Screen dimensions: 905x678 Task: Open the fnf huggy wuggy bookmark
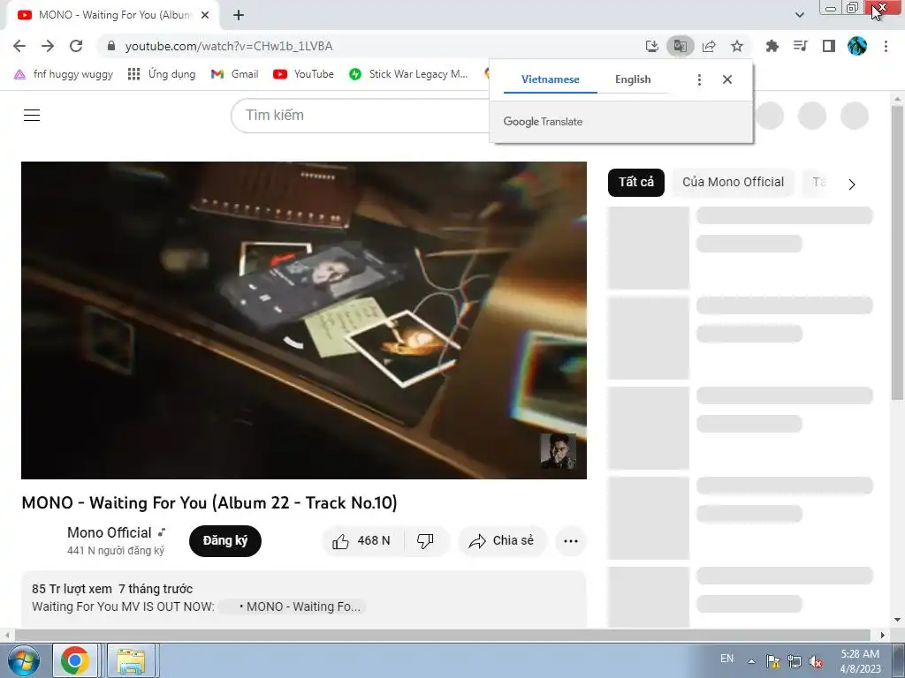(x=64, y=74)
